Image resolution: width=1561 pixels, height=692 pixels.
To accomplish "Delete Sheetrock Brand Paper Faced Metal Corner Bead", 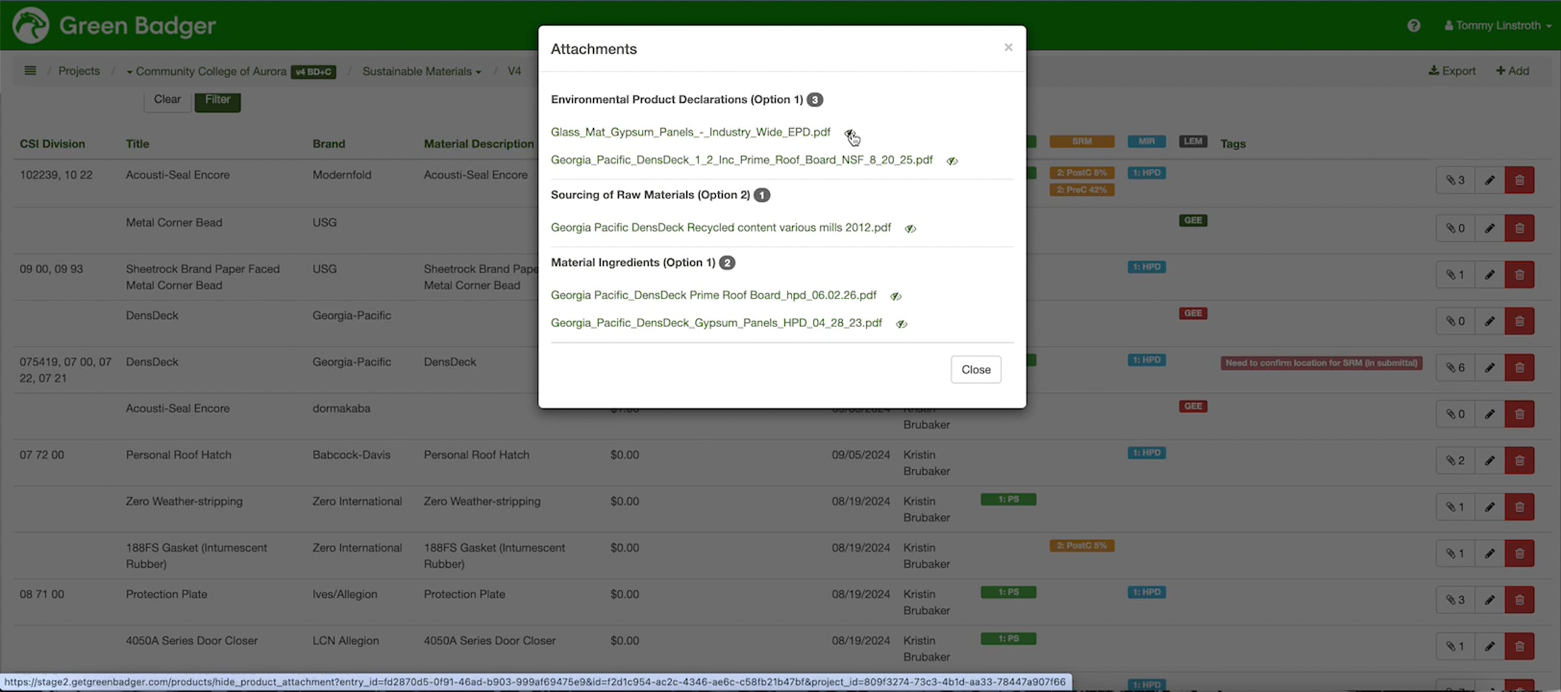I will pos(1519,274).
